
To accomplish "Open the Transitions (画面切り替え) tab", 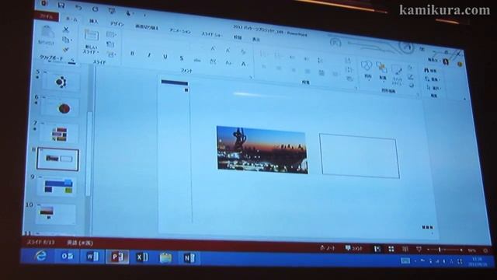I will (147, 27).
